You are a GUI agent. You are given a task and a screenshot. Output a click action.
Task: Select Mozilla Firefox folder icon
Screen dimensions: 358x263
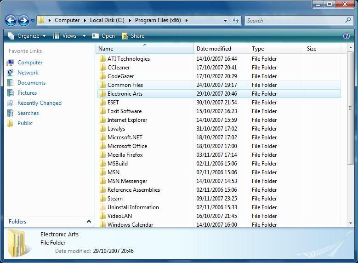coord(102,154)
